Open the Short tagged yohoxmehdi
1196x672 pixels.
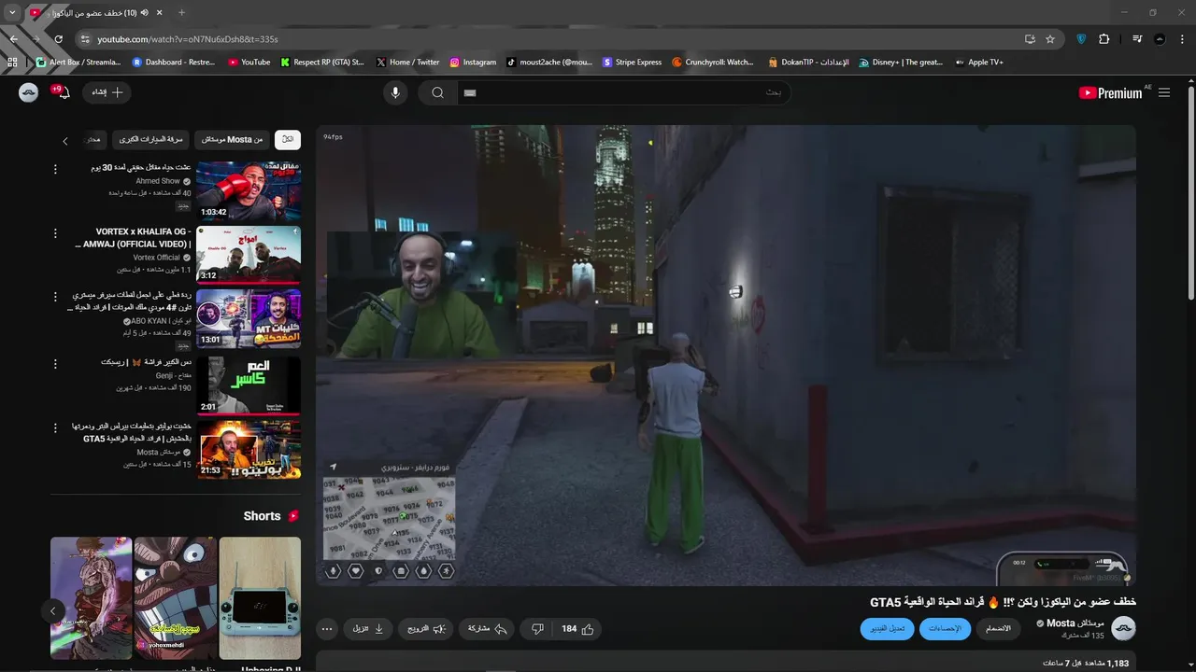(x=176, y=597)
